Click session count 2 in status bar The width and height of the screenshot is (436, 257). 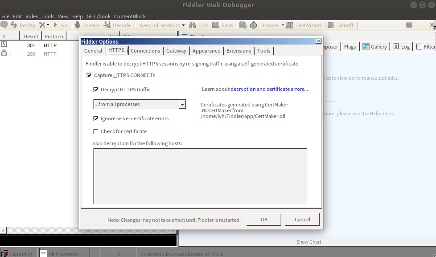[x=119, y=254]
